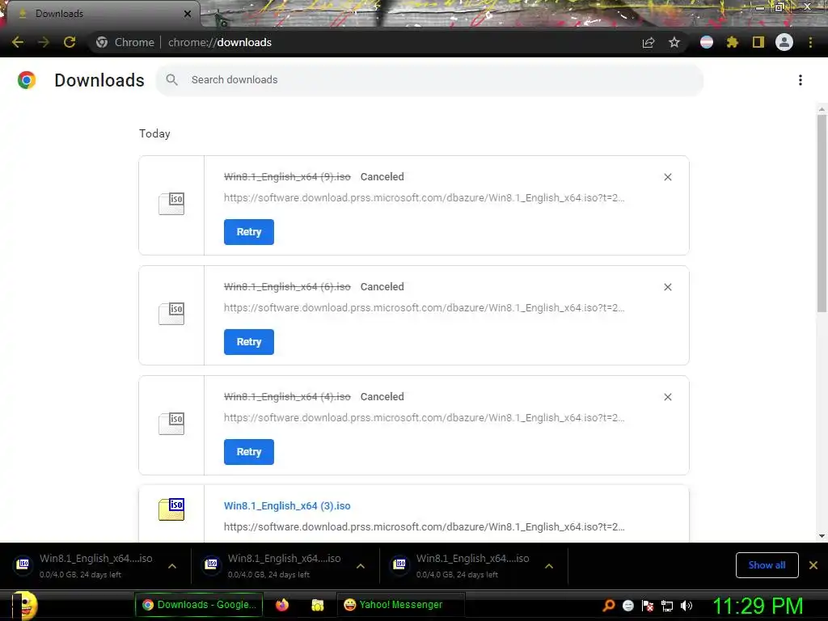This screenshot has height=621, width=828.
Task: Switch to Yahoo! Messenger taskbar button
Action: [x=401, y=605]
